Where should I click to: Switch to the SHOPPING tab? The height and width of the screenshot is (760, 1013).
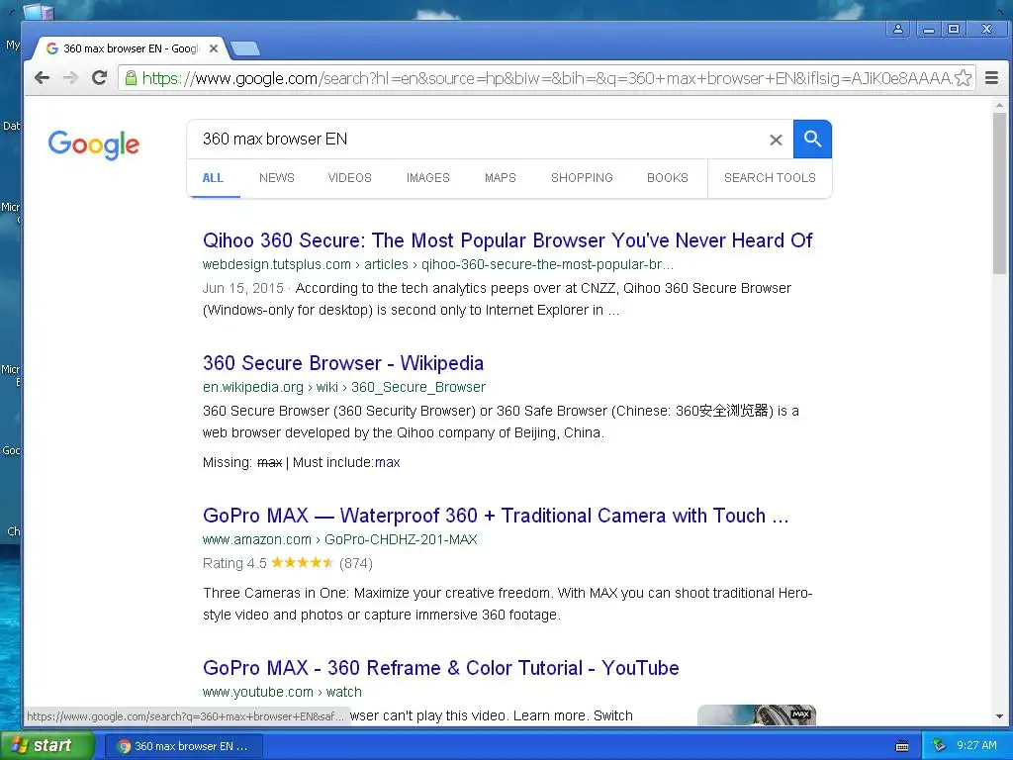pyautogui.click(x=582, y=178)
